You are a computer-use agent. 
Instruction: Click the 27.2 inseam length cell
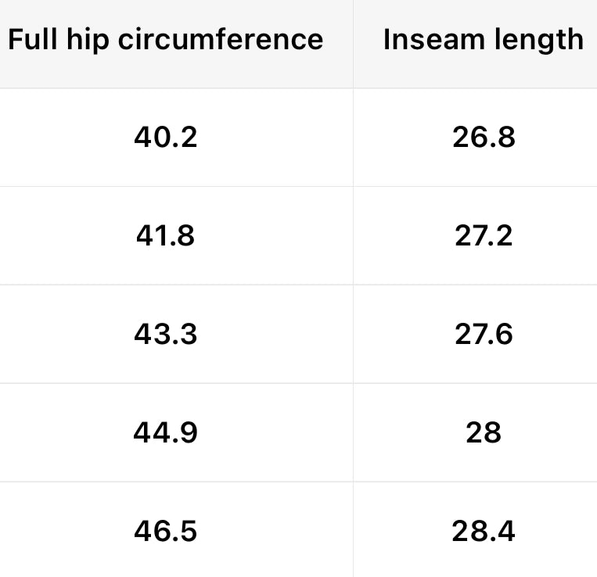tap(484, 235)
